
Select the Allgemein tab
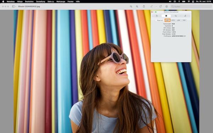click(x=160, y=20)
